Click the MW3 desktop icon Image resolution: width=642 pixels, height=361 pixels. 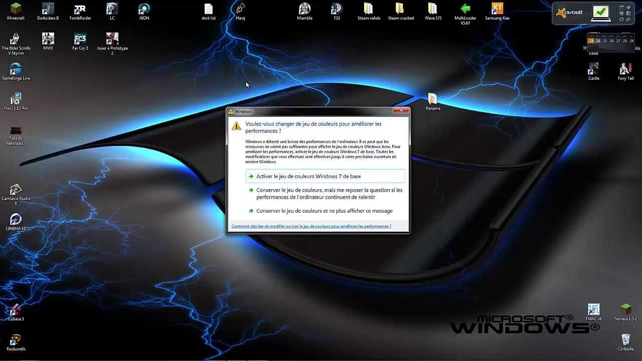[48, 42]
